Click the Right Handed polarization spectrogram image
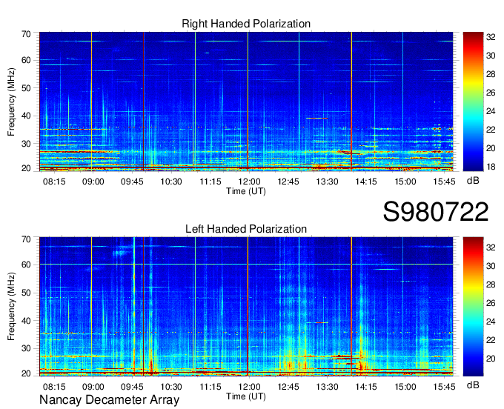 pyautogui.click(x=246, y=102)
